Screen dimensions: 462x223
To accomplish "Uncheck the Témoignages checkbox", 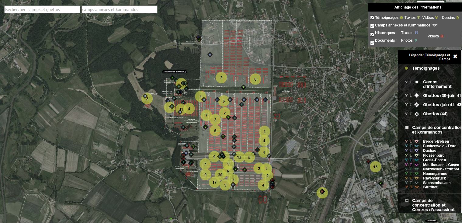I will click(372, 18).
